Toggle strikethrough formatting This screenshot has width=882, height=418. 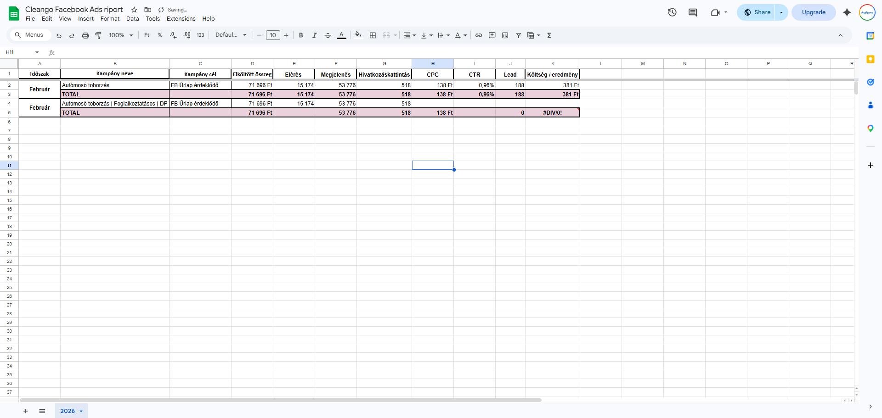(x=328, y=35)
